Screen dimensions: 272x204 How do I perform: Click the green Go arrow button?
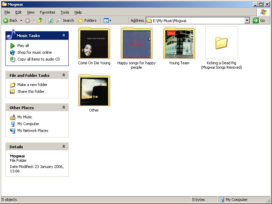[256, 20]
